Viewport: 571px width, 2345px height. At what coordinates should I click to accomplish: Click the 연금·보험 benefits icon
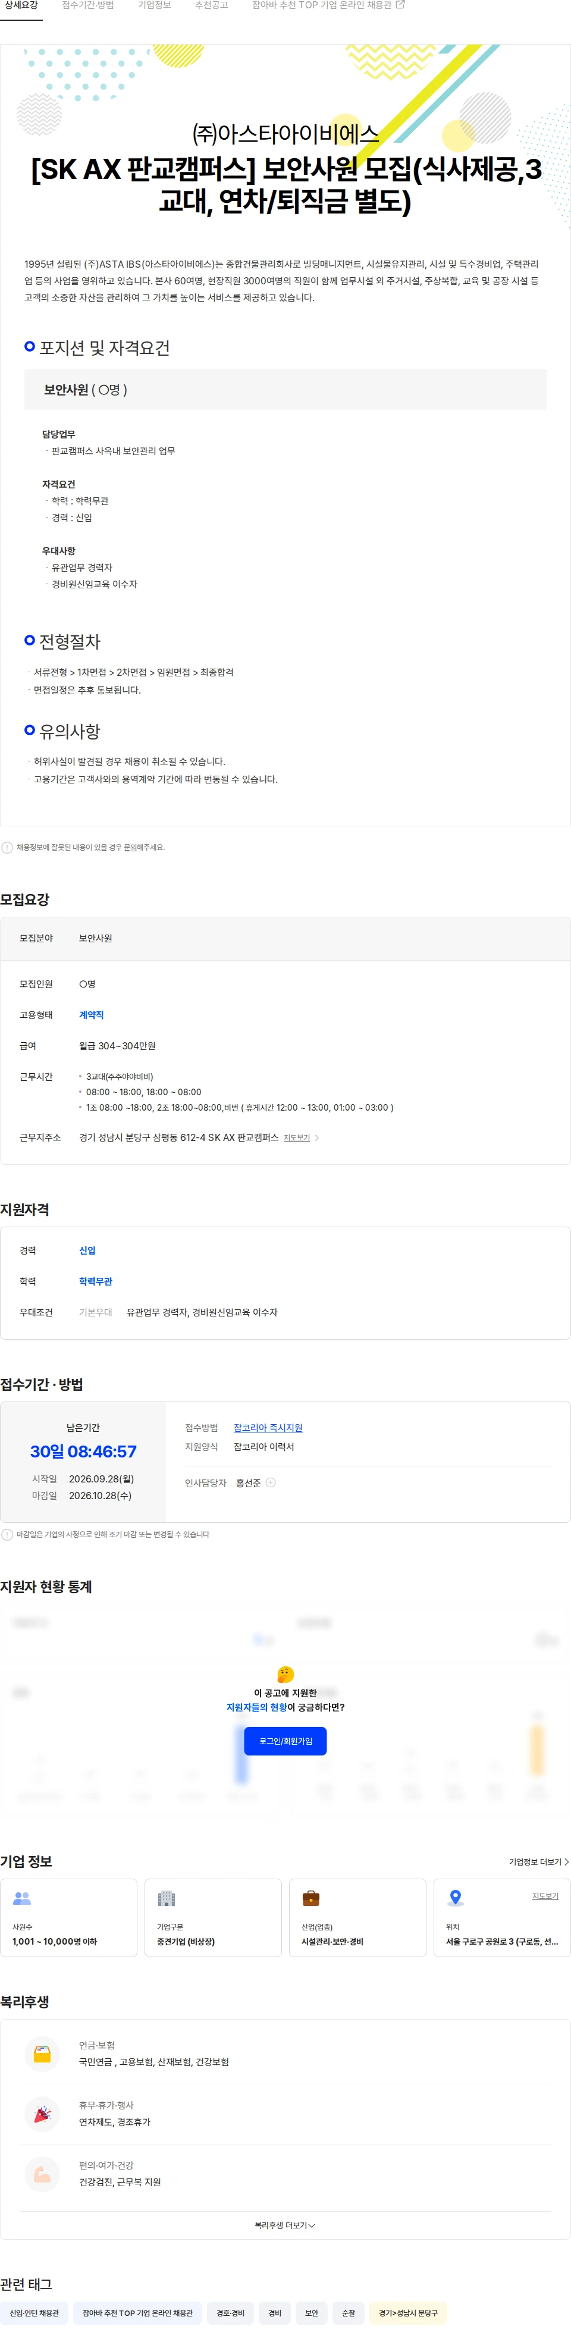click(x=42, y=2055)
